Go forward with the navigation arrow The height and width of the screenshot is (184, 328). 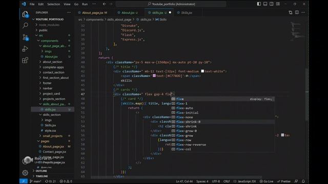pyautogui.click(x=111, y=4)
